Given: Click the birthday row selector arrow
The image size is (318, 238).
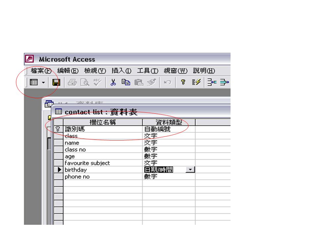Looking at the screenshot, I should [58, 170].
